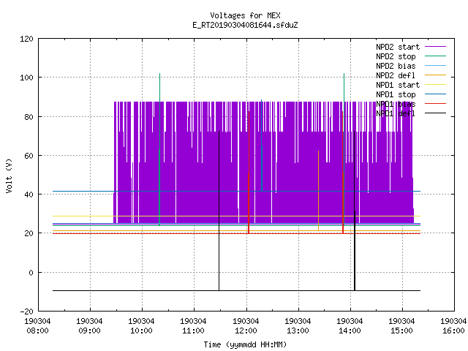Click the 'NPD2 defl' legend label
The image size is (468, 351).
coord(396,75)
